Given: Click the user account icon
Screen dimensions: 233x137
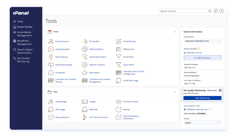Looking at the screenshot, I should click(221, 11).
